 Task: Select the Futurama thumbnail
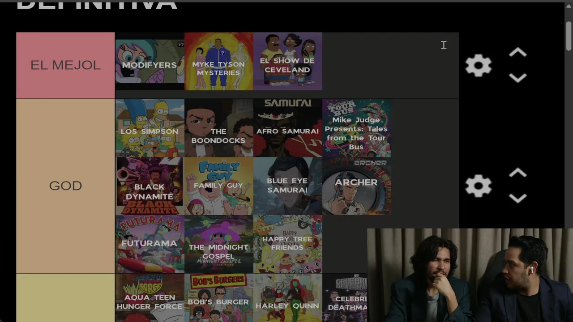(150, 244)
